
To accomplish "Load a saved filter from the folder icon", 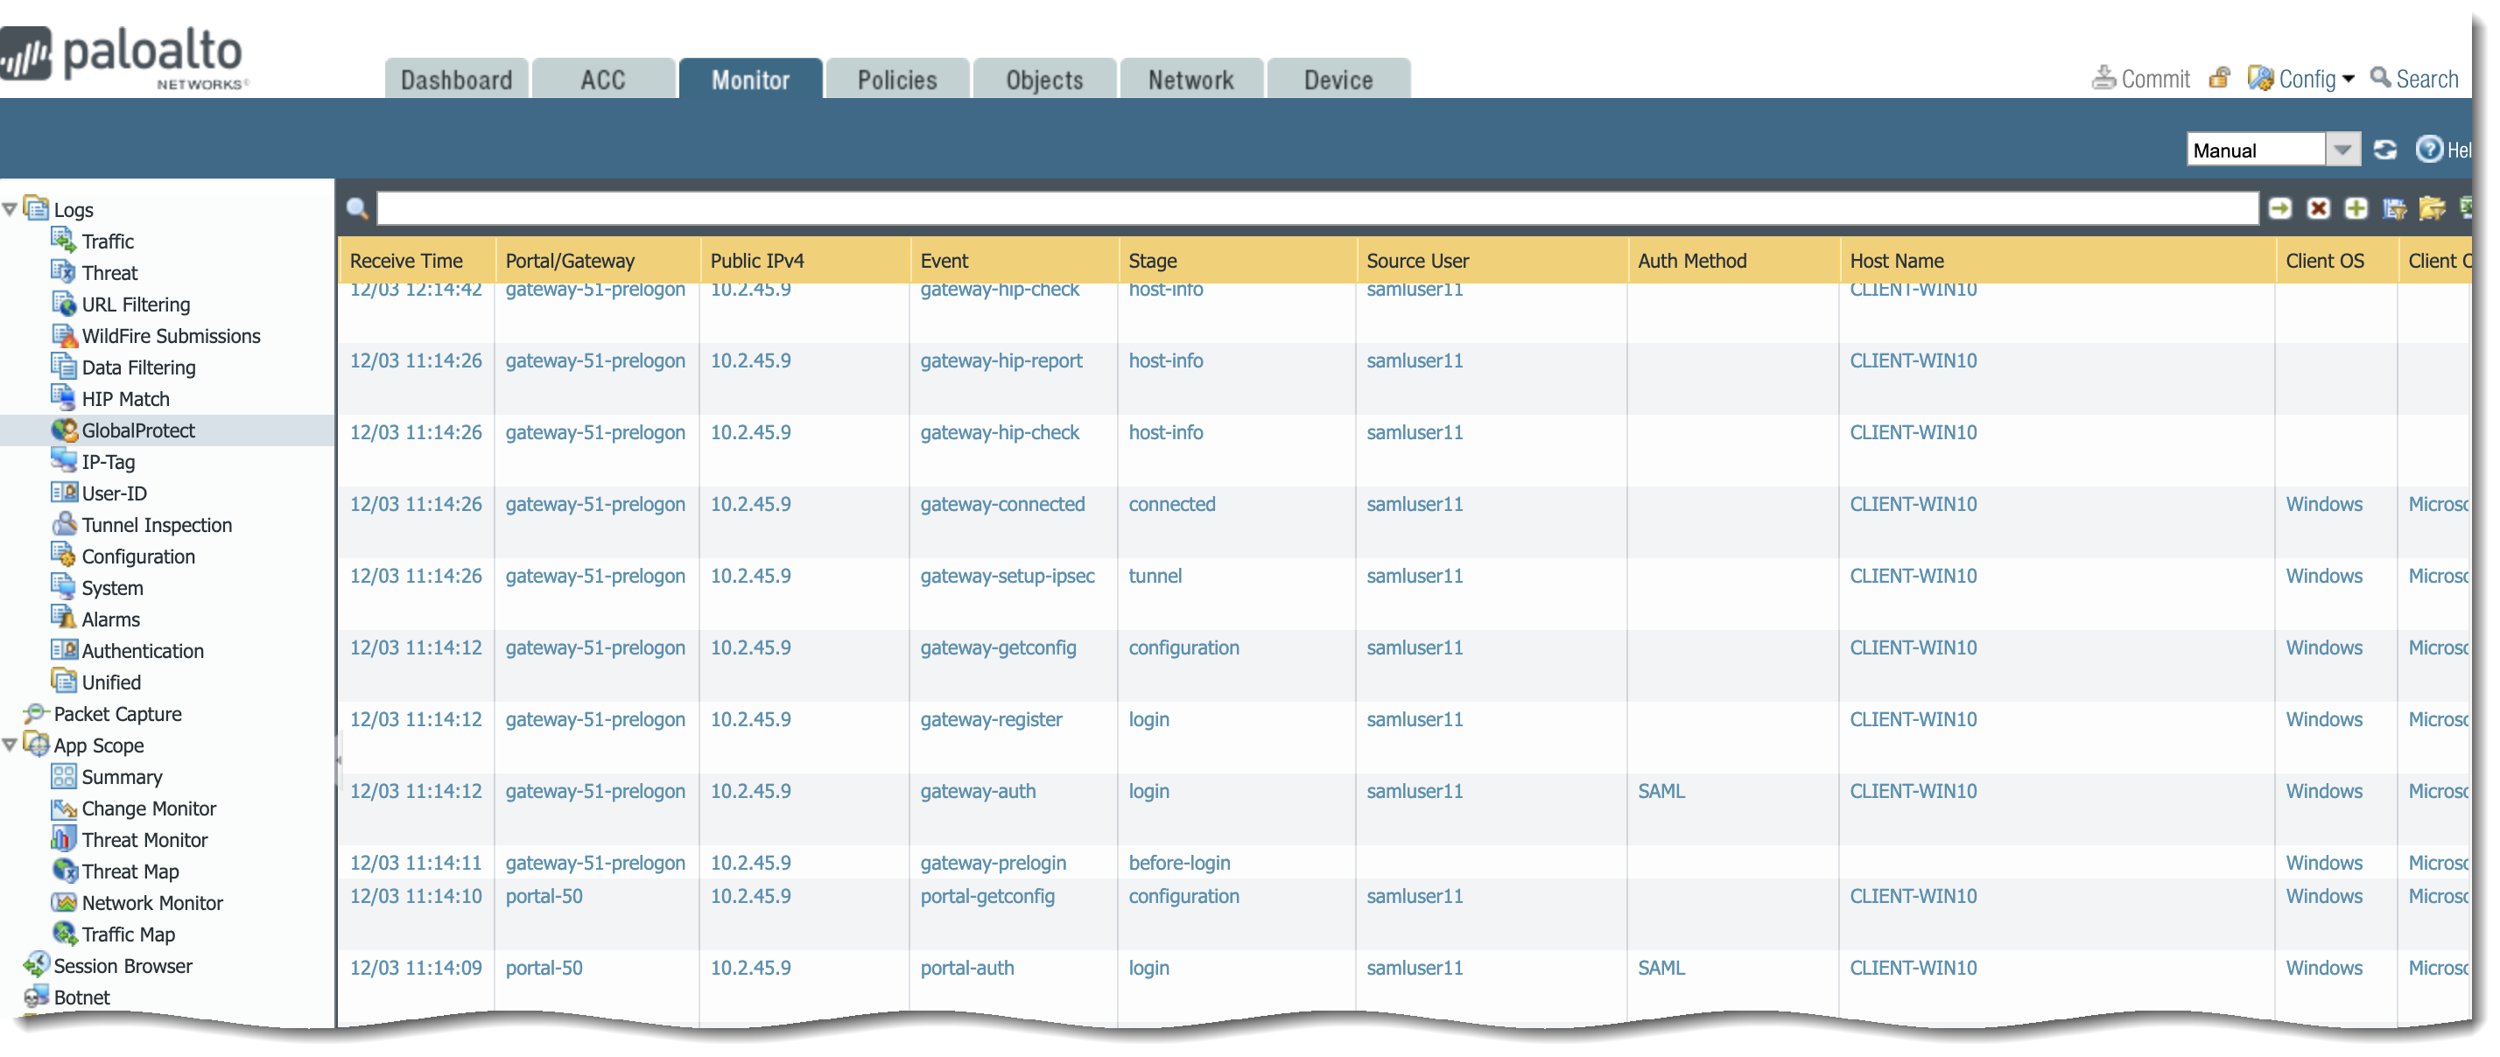I will coord(2432,207).
